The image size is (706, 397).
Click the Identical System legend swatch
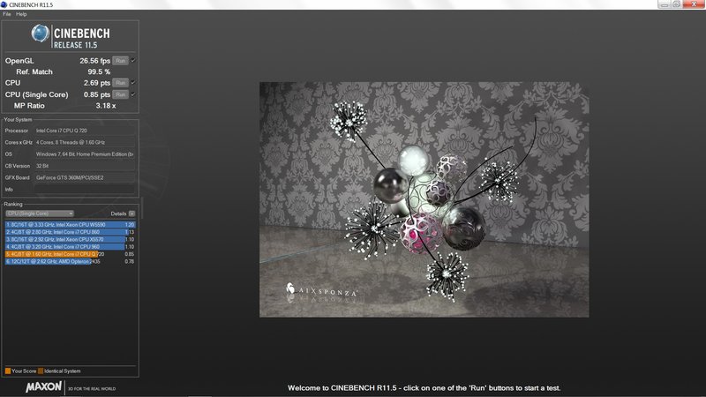pos(41,371)
